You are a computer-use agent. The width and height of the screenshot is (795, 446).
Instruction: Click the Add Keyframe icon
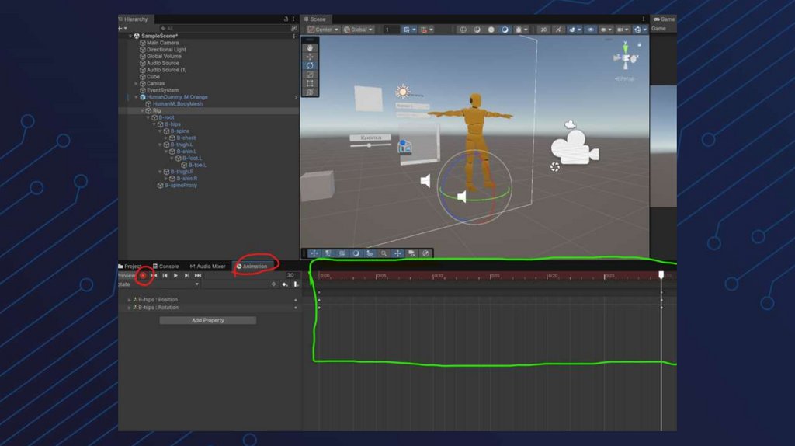[x=285, y=284]
